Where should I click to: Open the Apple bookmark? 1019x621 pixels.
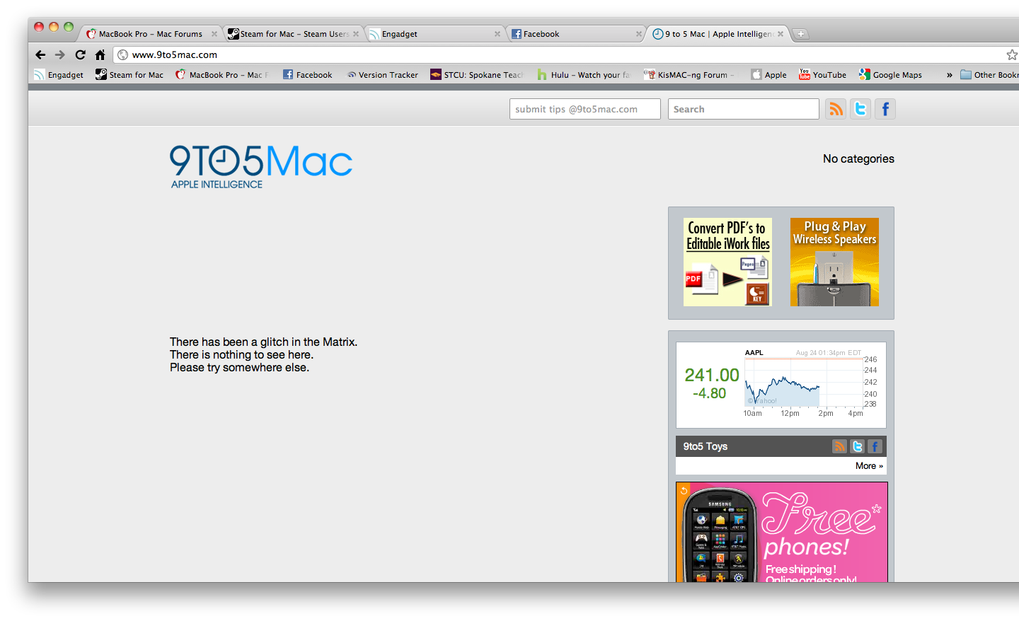pyautogui.click(x=768, y=75)
